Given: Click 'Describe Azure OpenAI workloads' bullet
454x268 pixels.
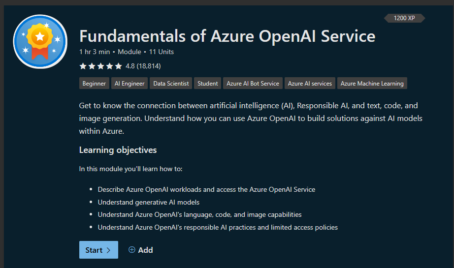Looking at the screenshot, I should pyautogui.click(x=206, y=190).
